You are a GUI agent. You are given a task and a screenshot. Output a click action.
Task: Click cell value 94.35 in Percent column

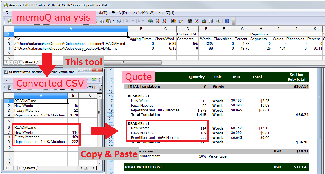(x=242, y=44)
